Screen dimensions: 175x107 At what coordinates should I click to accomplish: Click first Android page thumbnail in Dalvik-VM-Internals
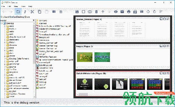[85, 84]
